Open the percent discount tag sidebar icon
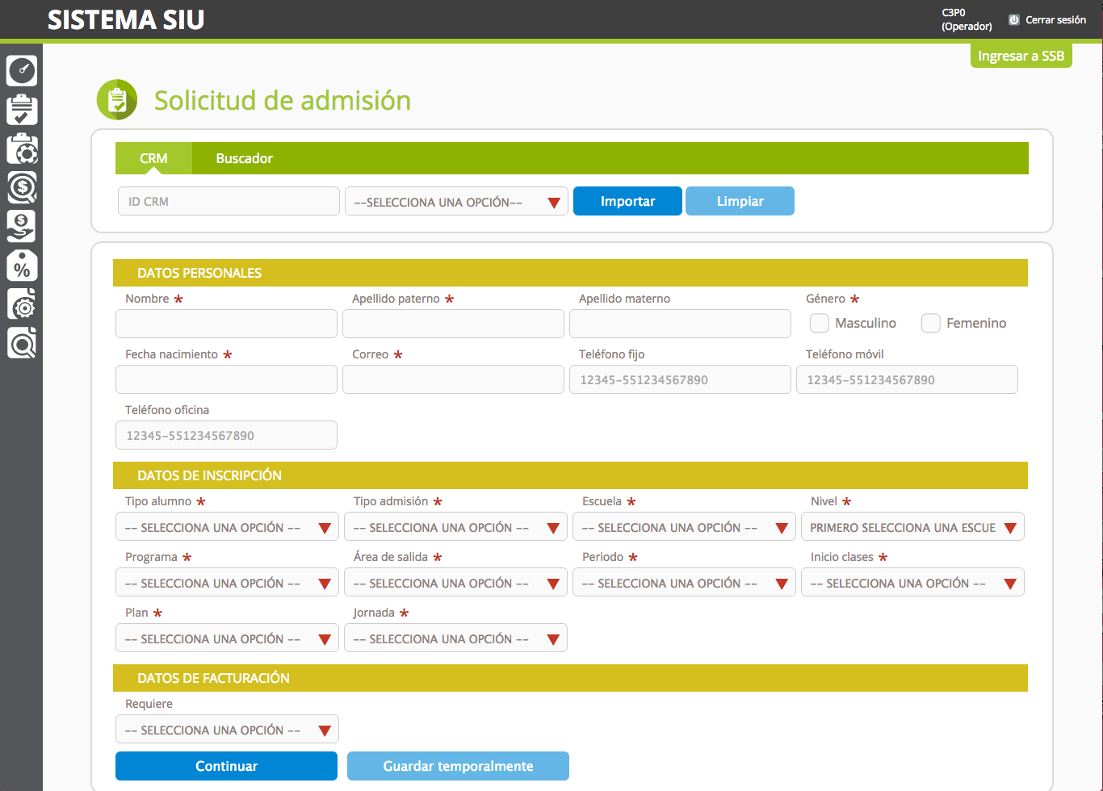Screen dimensions: 1103x791 tap(22, 266)
